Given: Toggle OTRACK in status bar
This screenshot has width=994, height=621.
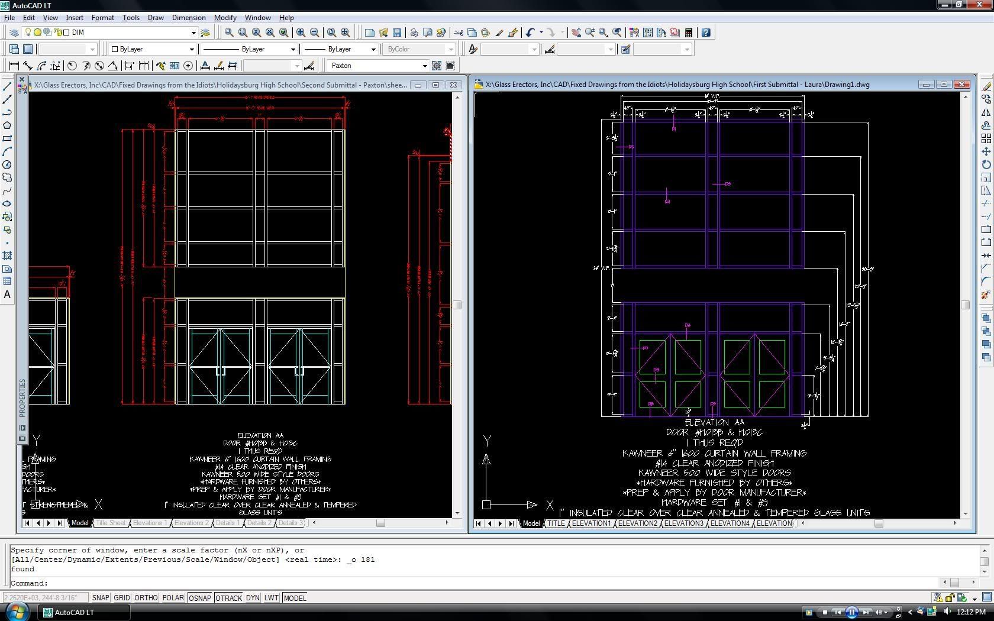Looking at the screenshot, I should 228,598.
